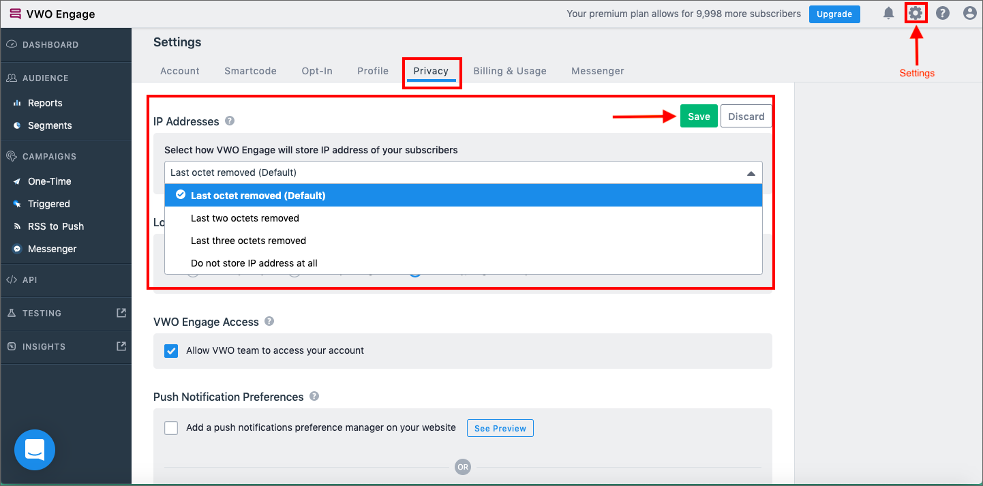Click the Discard button
Screen dimensions: 983x486
746,116
